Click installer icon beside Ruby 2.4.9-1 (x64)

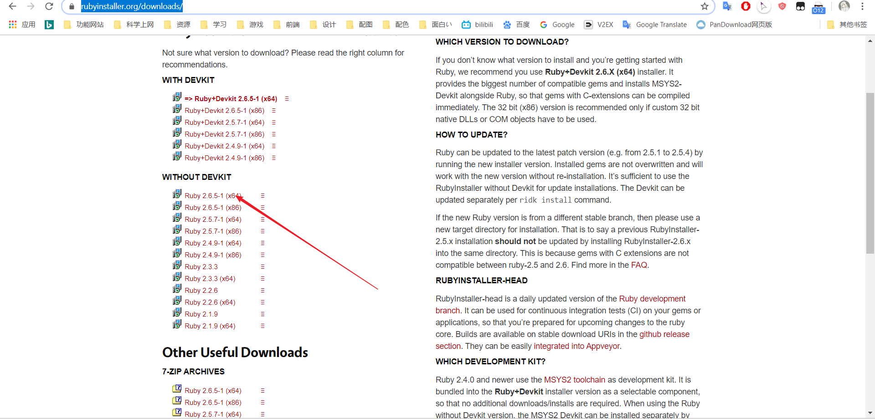click(177, 241)
